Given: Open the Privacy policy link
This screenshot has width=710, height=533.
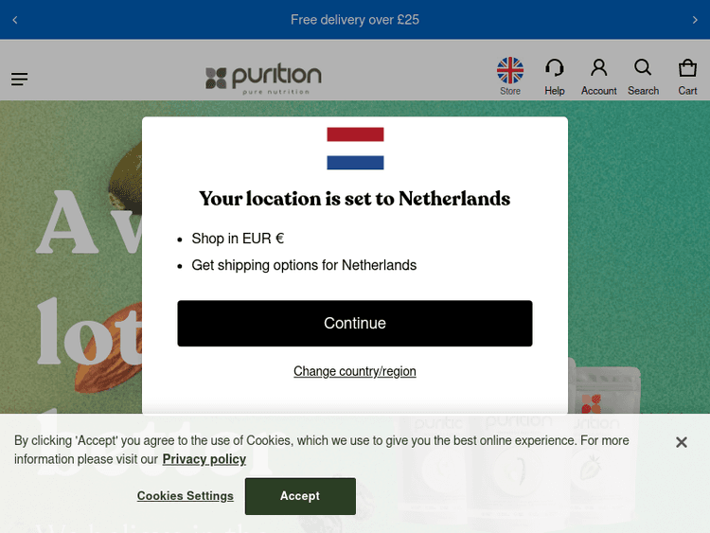Looking at the screenshot, I should (204, 459).
